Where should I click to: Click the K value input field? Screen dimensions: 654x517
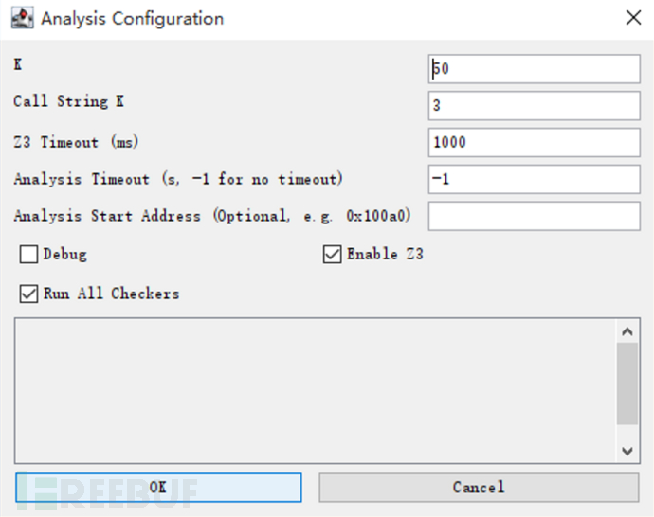535,69
